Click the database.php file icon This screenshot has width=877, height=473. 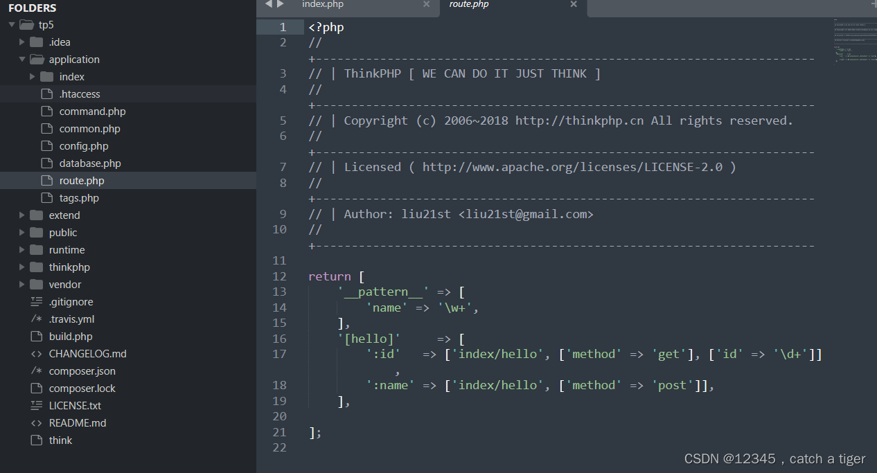click(x=46, y=163)
